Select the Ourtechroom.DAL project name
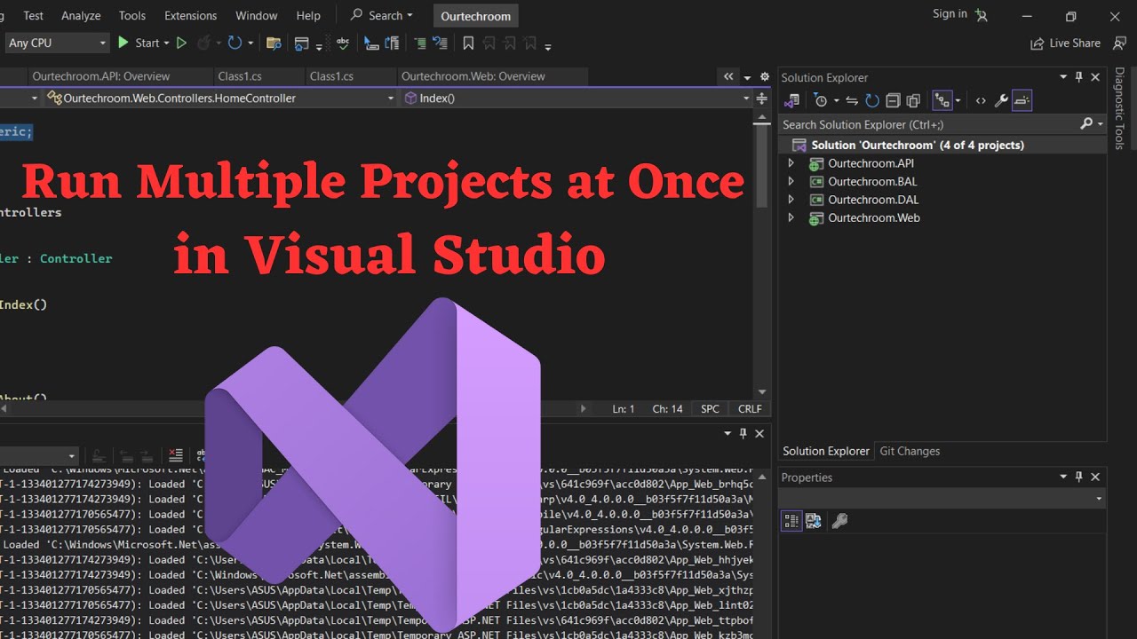Image resolution: width=1137 pixels, height=639 pixels. 873,200
